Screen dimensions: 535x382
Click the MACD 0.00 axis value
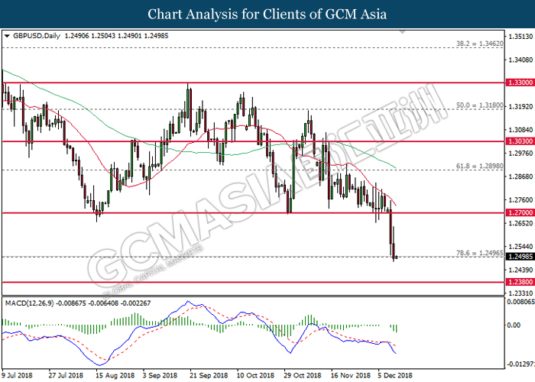coord(514,325)
